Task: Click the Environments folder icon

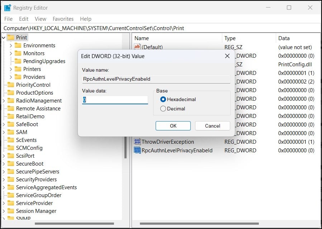Action: click(x=18, y=46)
